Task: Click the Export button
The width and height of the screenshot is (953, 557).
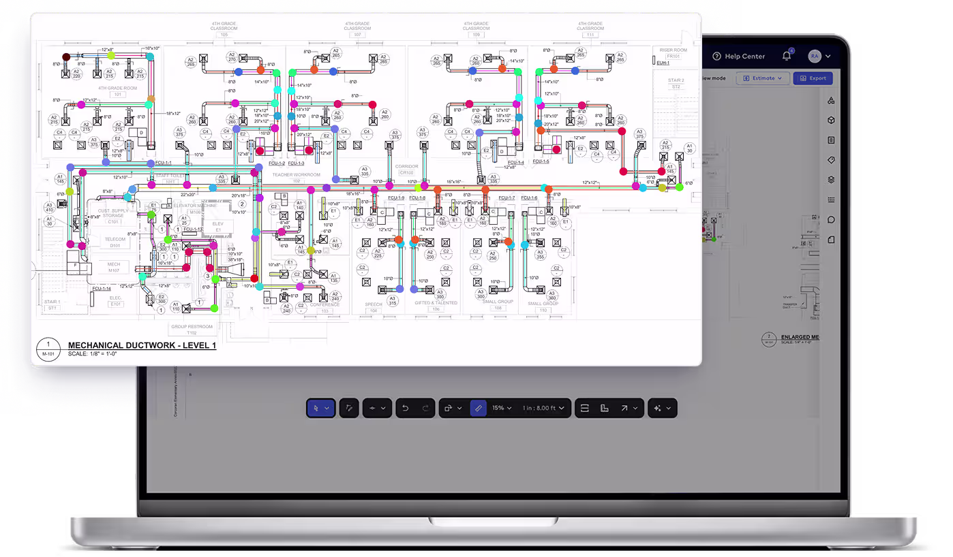Action: tap(813, 78)
